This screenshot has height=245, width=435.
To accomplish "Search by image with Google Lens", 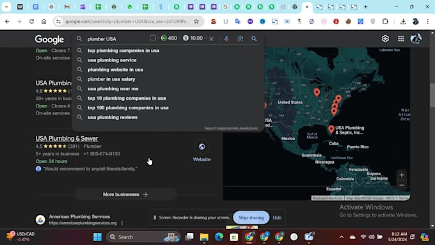I will click(241, 39).
